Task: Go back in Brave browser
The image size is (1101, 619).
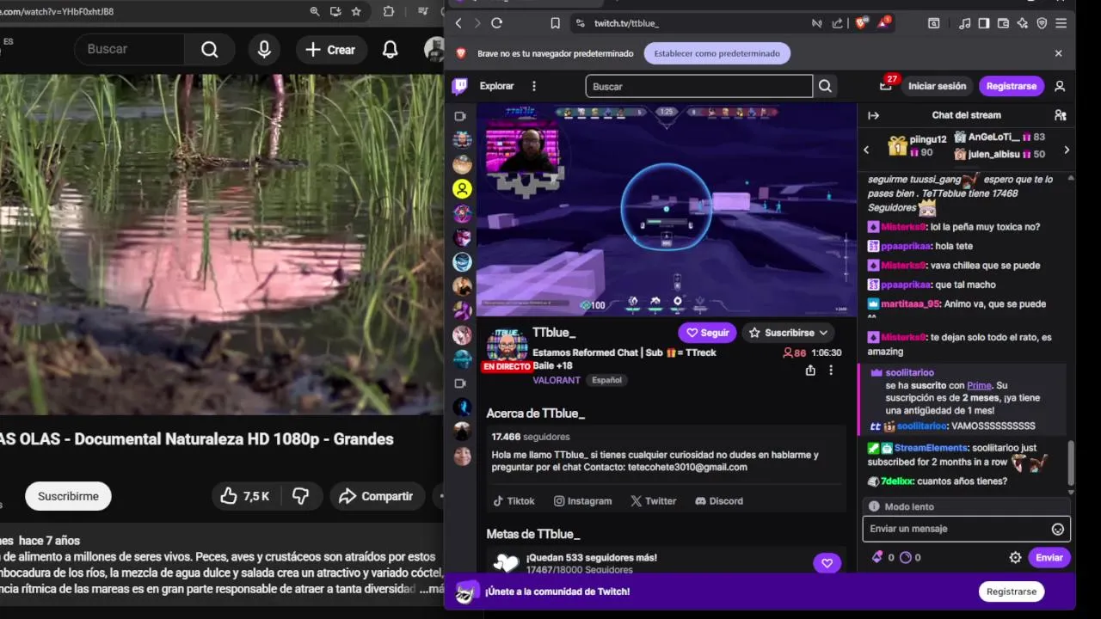Action: point(458,23)
